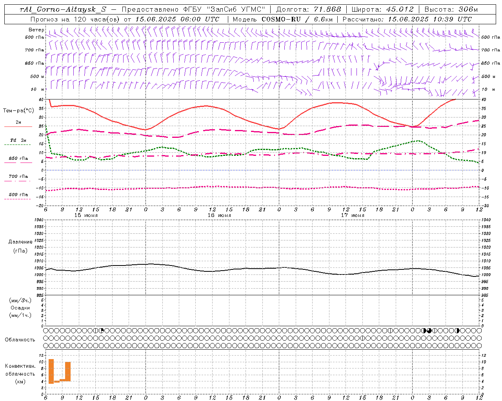502x401 pixels.
Task: Click the fully black-filled cloud cover circle
Action: tap(429, 331)
